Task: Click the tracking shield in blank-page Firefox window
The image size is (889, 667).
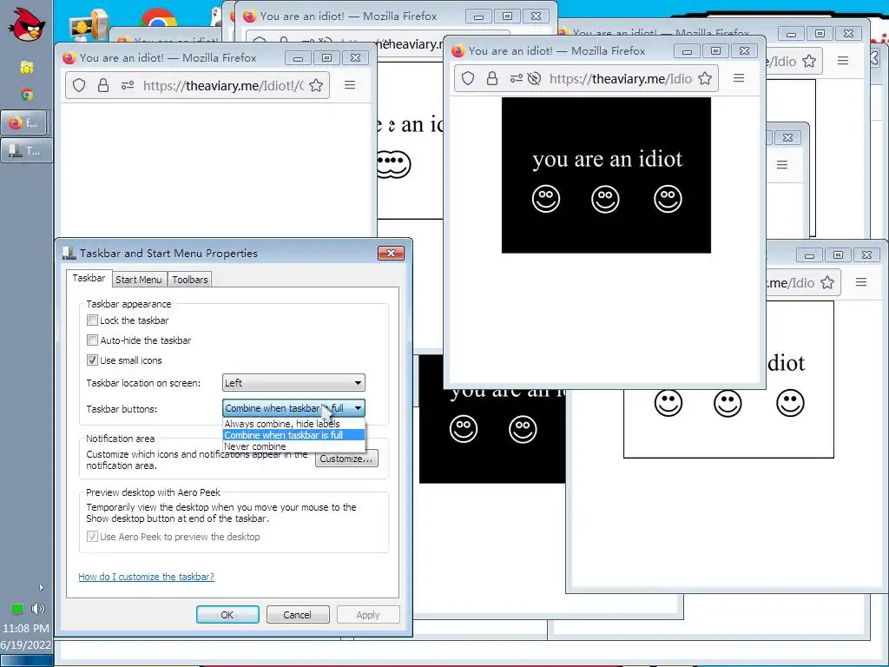Action: pos(79,86)
